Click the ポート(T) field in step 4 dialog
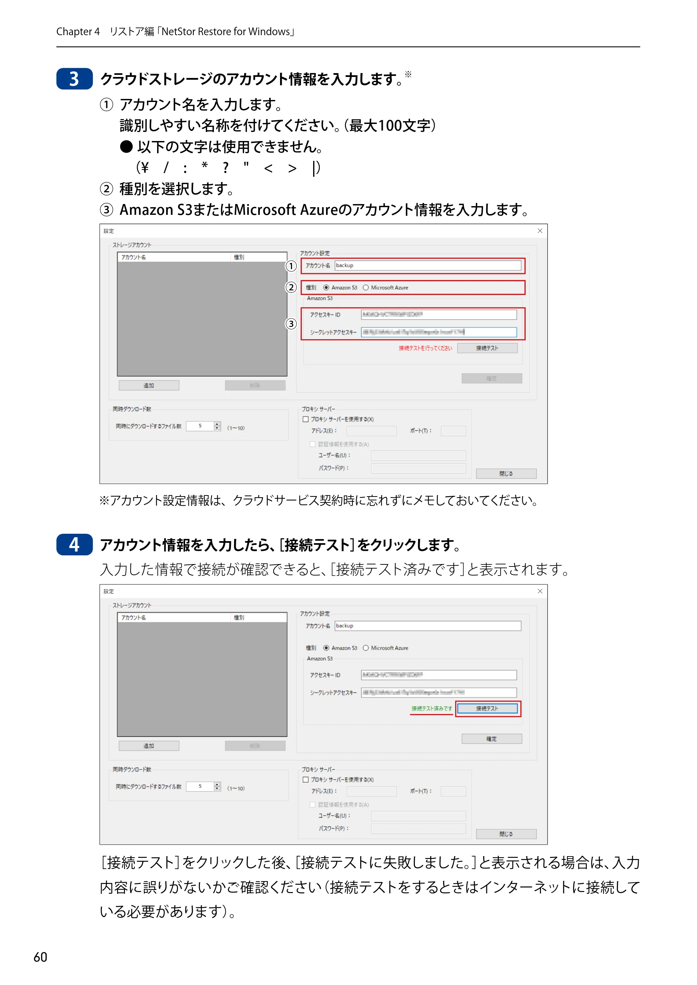 coord(454,791)
